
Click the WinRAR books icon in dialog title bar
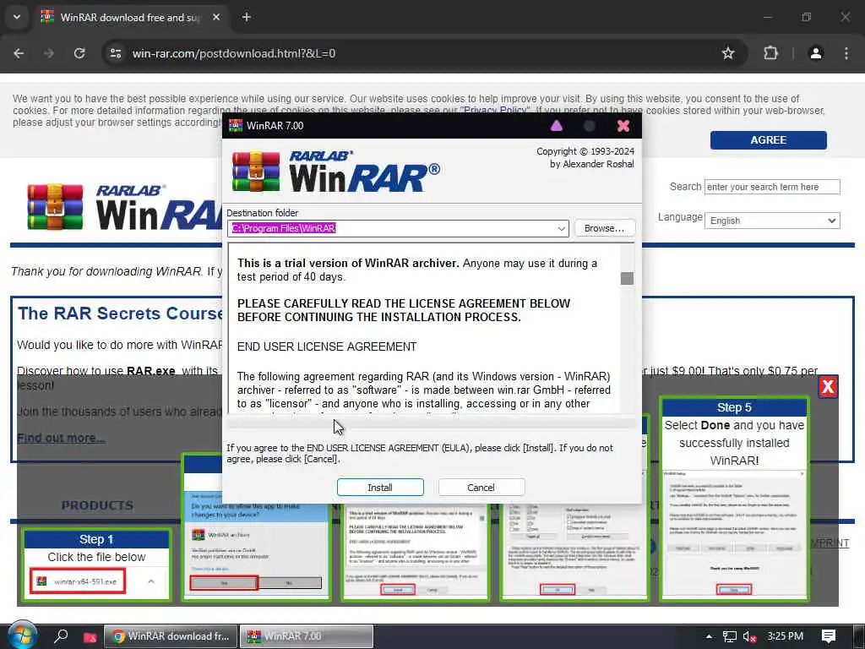(x=236, y=126)
